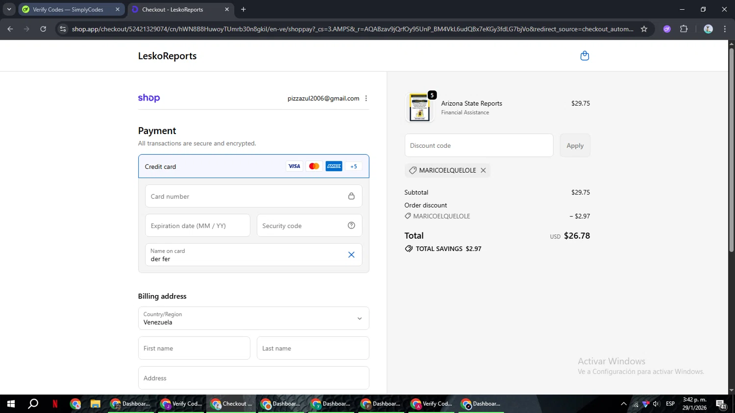Open File Explorer from the taskbar

pyautogui.click(x=95, y=404)
